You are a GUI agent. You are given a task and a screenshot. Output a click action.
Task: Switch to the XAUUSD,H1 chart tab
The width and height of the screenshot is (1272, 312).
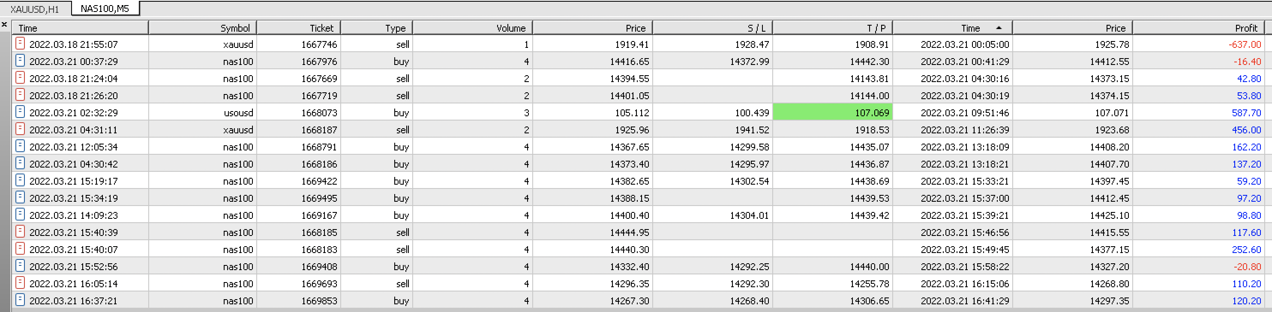(35, 9)
